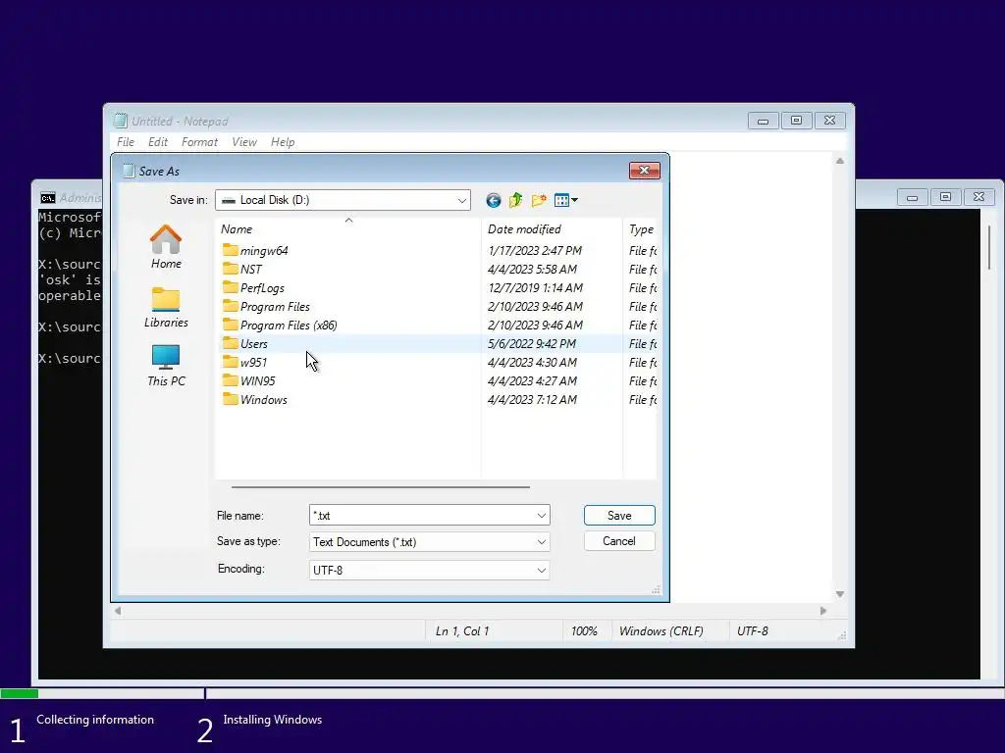Click the File name text field

[x=421, y=516]
